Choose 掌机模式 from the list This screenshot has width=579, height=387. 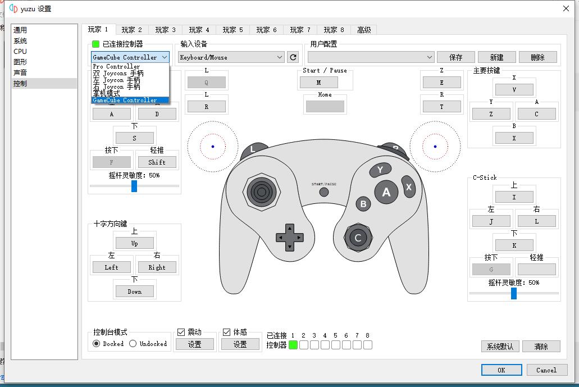[x=130, y=93]
